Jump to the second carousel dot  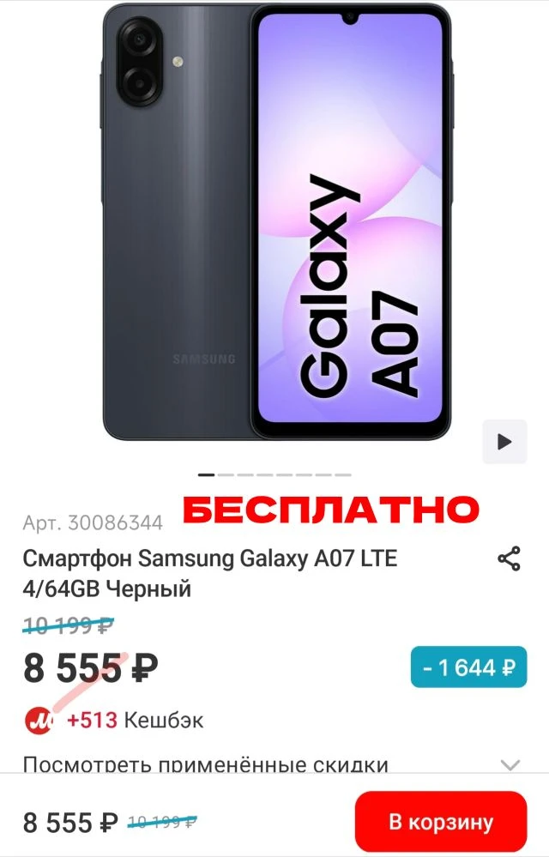click(226, 475)
